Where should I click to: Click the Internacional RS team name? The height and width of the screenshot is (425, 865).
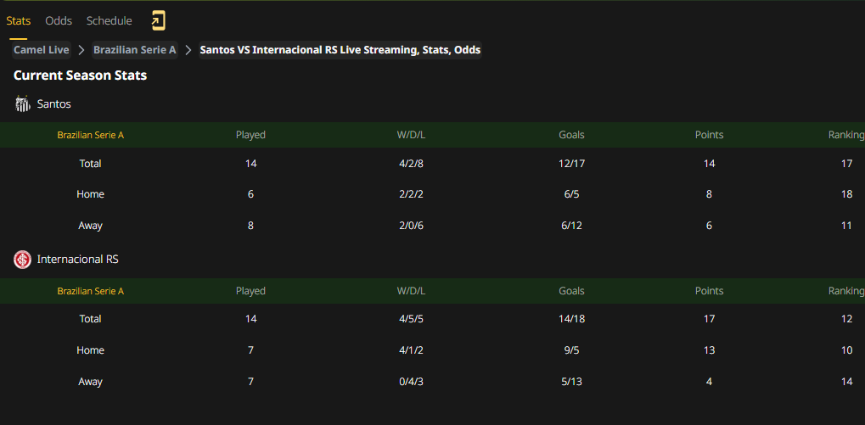[78, 259]
